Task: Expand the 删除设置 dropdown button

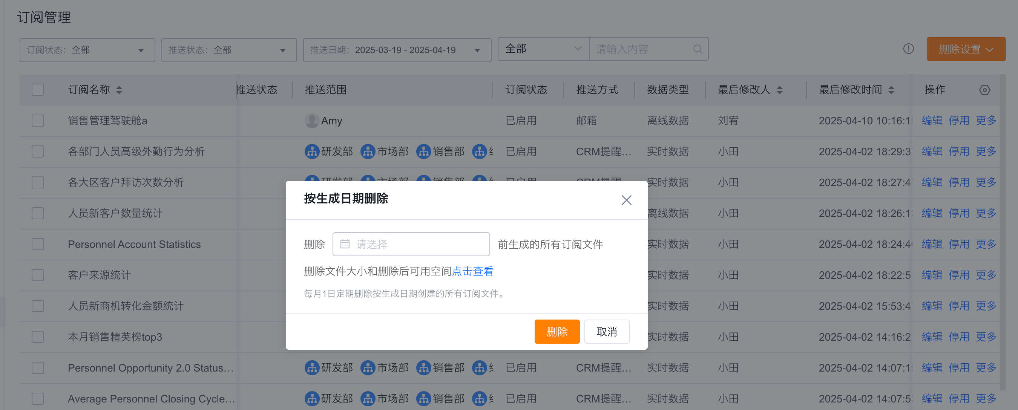Action: click(x=966, y=49)
